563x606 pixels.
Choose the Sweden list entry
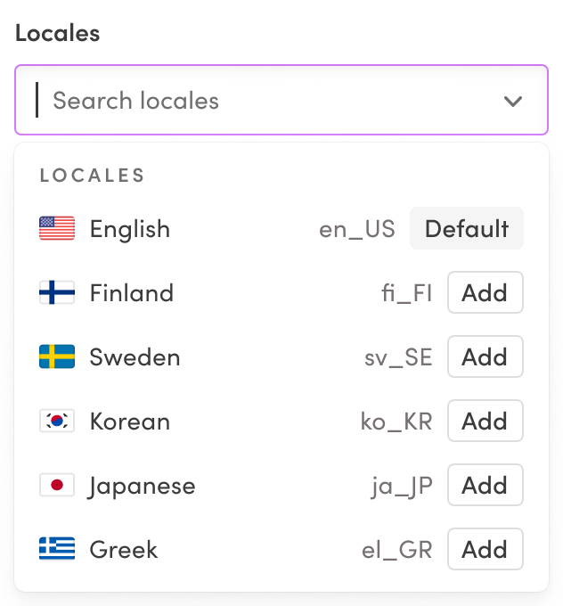135,357
